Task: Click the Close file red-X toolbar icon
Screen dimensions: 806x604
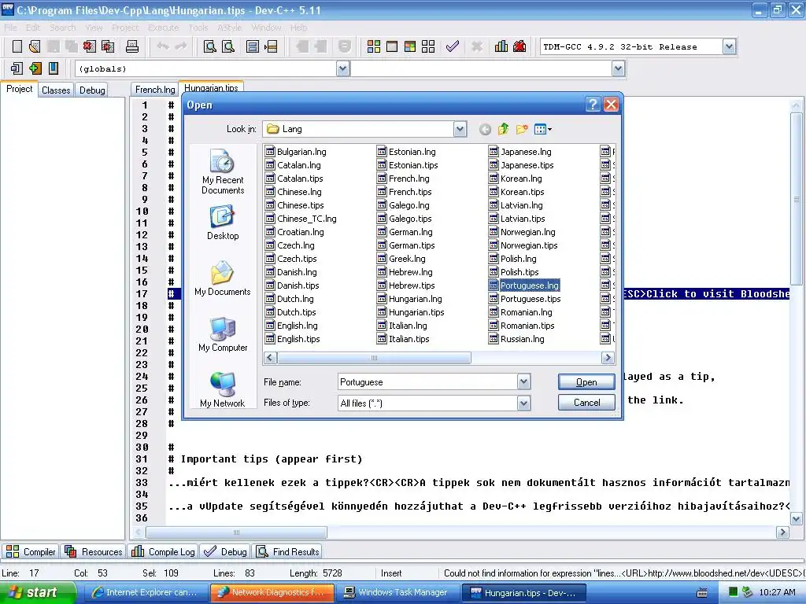Action: click(90, 46)
